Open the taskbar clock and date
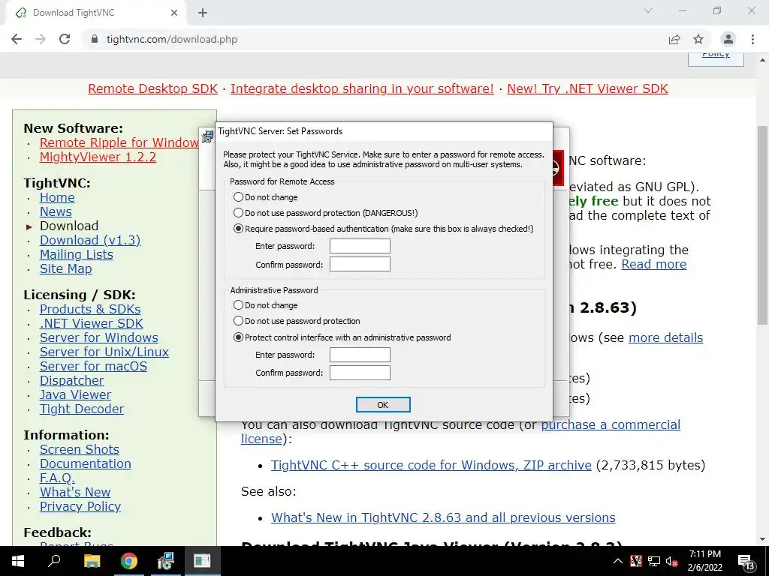Image resolution: width=769 pixels, height=576 pixels. (x=704, y=561)
